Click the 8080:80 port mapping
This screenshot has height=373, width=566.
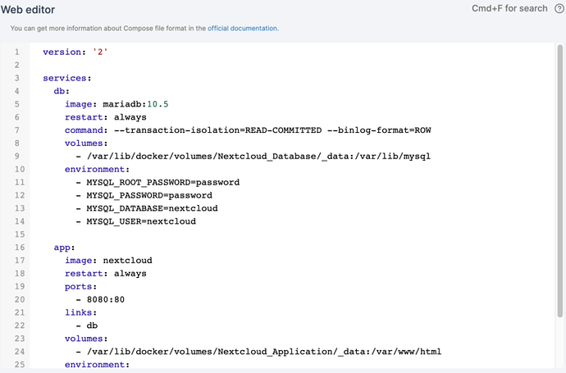click(x=100, y=299)
